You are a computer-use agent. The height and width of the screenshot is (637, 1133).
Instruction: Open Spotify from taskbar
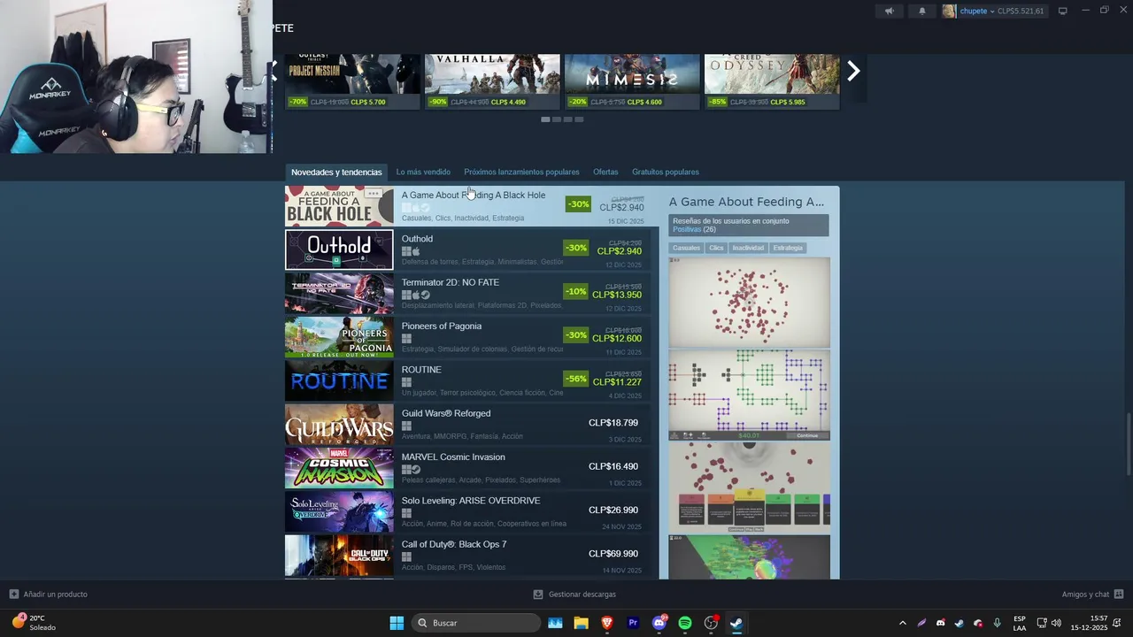coord(684,623)
